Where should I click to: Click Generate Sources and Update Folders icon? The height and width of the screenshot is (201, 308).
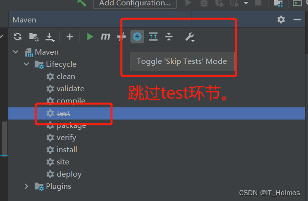(x=34, y=37)
